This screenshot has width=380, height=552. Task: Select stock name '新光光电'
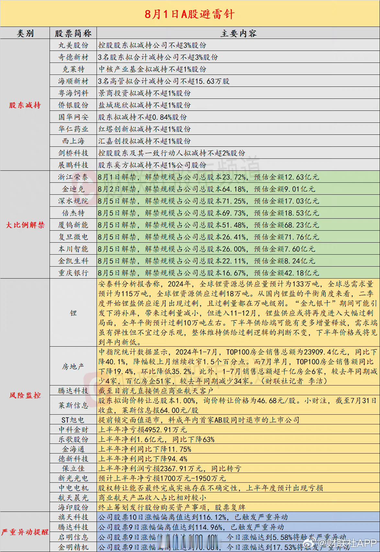[73, 478]
